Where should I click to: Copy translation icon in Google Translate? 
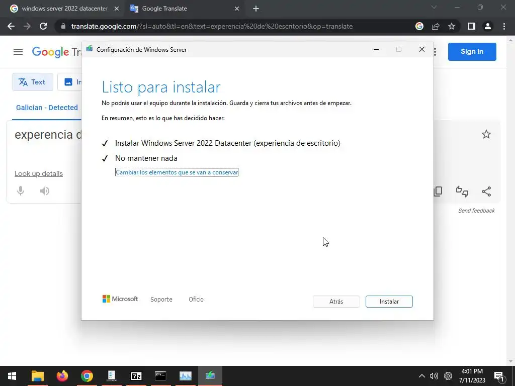point(438,191)
